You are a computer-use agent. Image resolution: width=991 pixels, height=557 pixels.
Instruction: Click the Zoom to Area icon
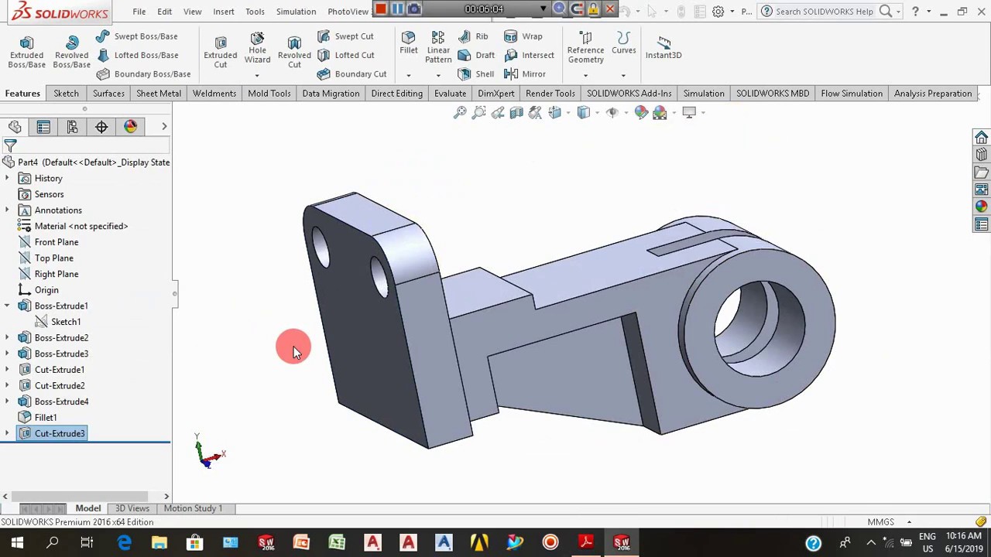click(478, 113)
